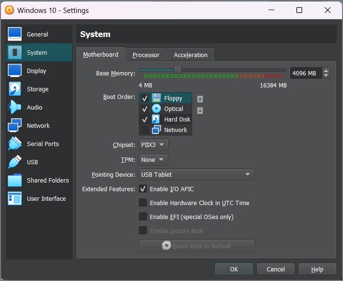Click the Network icon in boot order list
Screen dimensions: 343x281
(157, 130)
